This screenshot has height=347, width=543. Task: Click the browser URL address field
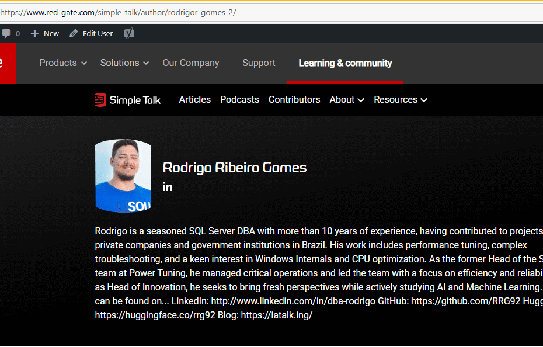(x=271, y=13)
